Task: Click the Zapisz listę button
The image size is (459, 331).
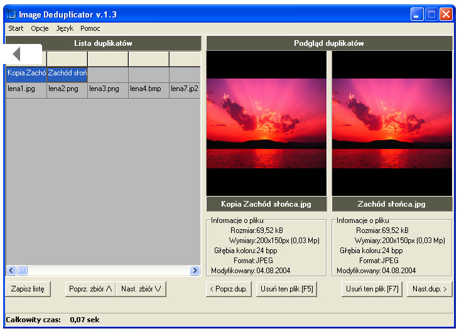Action: coord(28,289)
